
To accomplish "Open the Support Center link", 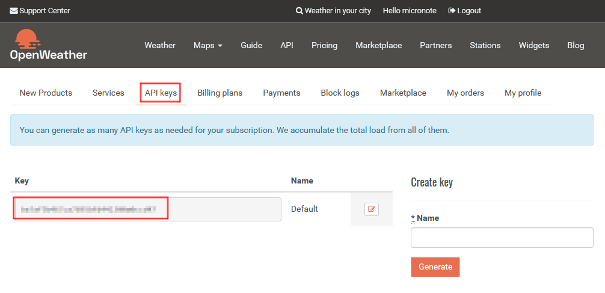I will pos(40,11).
